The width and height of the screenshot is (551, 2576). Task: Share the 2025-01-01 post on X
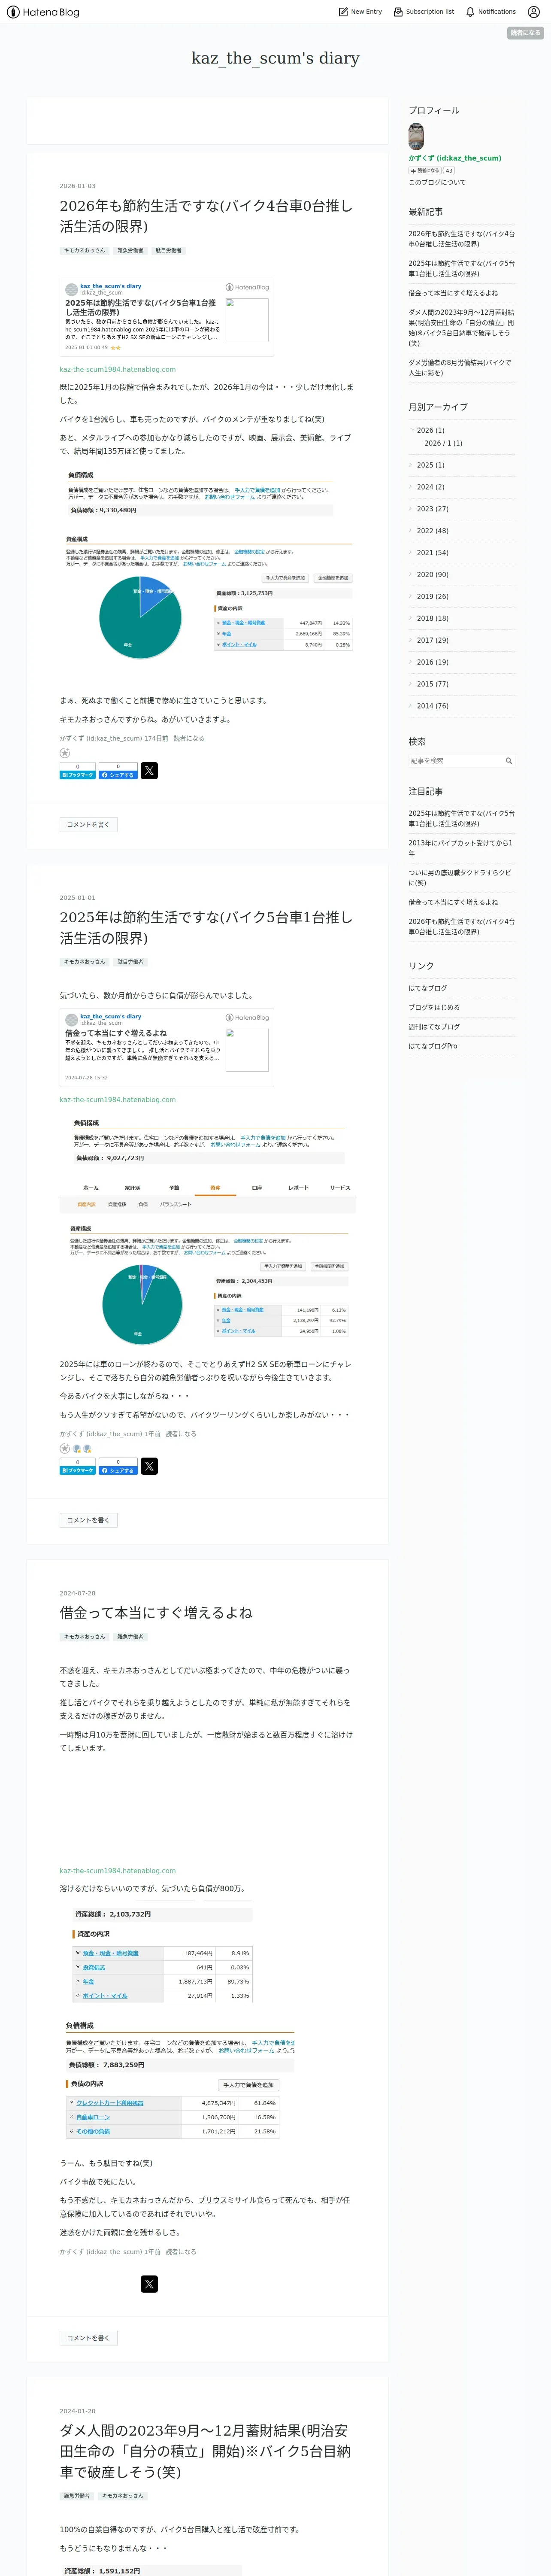[149, 1466]
